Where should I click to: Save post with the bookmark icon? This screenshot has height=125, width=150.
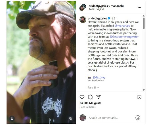[139, 97]
